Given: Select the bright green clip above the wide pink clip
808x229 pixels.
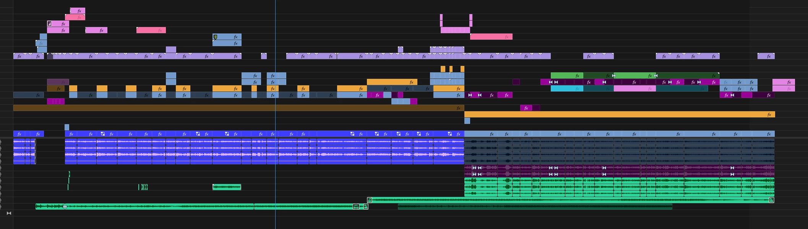Looking at the screenshot, I should coord(635,76).
